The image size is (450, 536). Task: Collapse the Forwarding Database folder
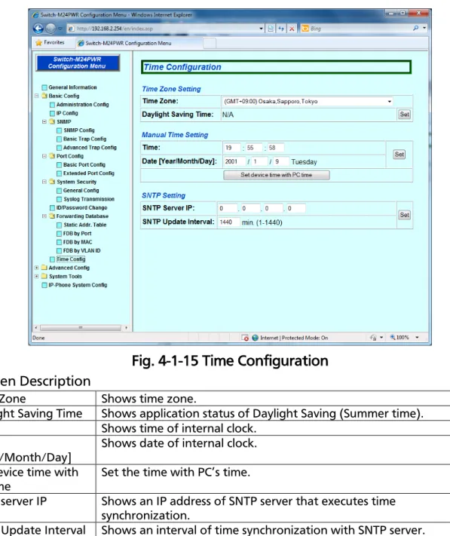[x=44, y=216]
